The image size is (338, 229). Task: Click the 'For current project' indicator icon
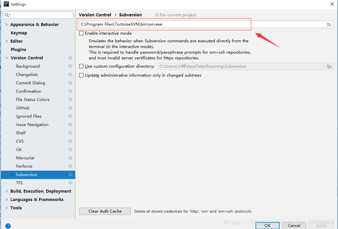click(x=156, y=15)
